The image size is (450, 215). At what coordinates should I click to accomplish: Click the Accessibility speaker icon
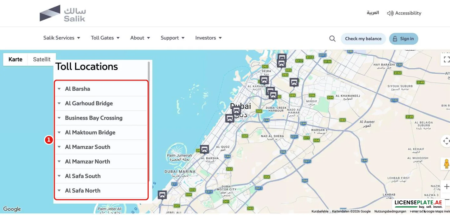tap(390, 13)
